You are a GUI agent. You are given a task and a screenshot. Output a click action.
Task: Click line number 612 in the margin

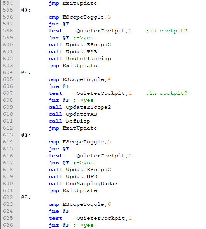8,128
